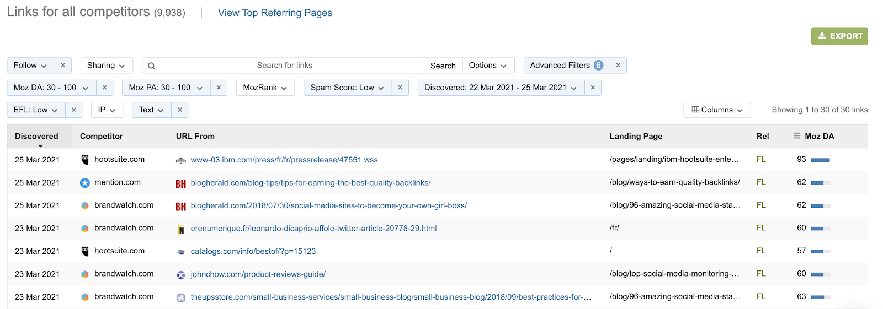
Task: Click the Moz DA column menu icon
Action: (x=797, y=136)
